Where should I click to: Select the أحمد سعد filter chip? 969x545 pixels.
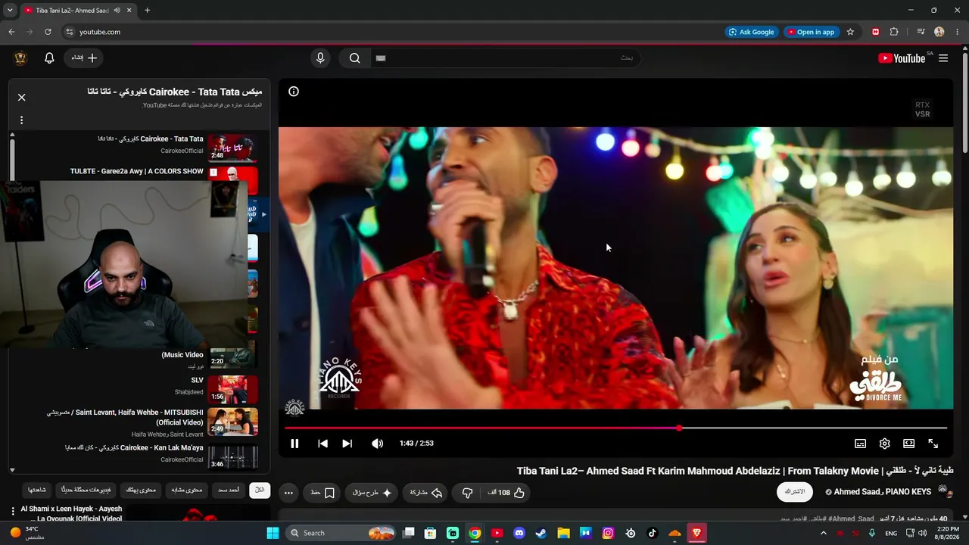tap(229, 490)
